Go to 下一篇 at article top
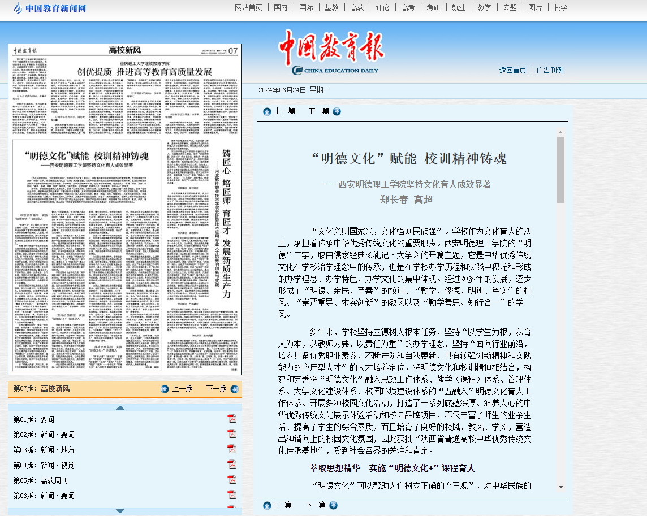Screen dimensions: 647x516 (x=319, y=111)
